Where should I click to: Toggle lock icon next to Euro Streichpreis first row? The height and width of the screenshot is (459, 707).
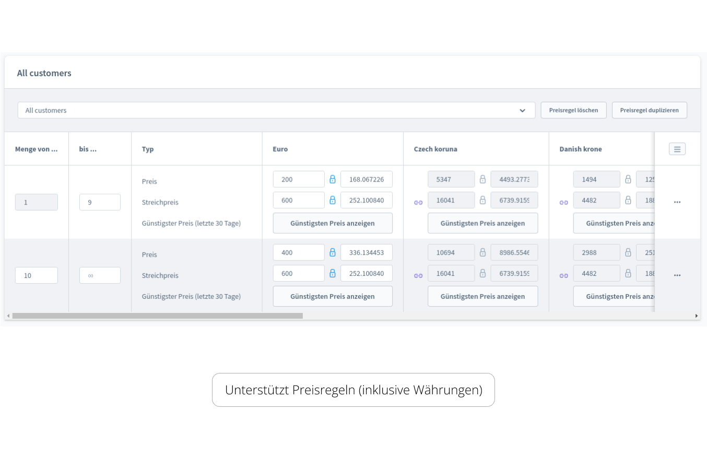(333, 200)
